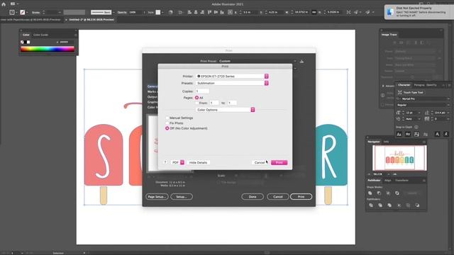Click vertical align top icon
This screenshot has height=255, width=454.
point(210,13)
